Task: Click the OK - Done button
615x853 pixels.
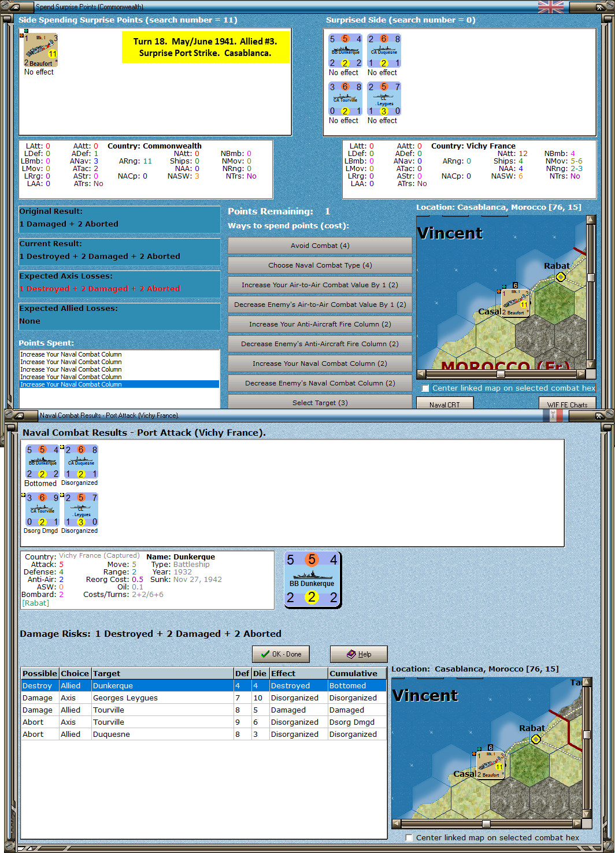Action: [x=281, y=654]
